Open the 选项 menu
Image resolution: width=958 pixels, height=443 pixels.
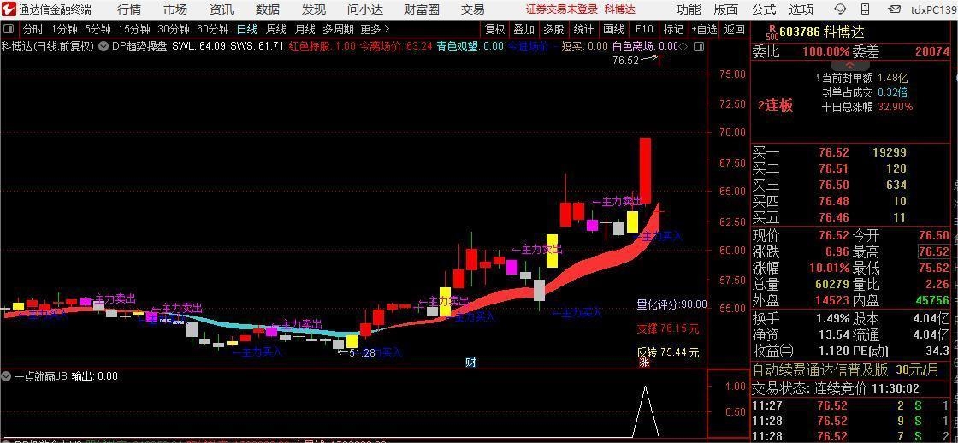(x=801, y=9)
